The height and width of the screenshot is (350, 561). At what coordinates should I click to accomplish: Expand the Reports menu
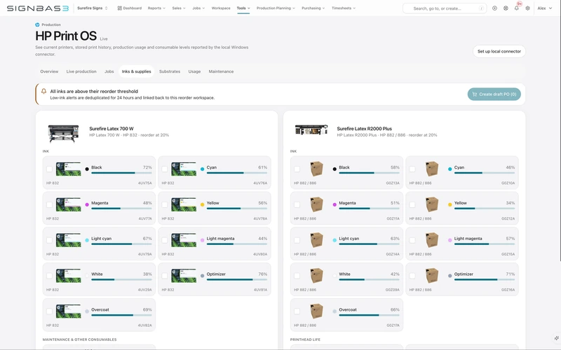(156, 8)
